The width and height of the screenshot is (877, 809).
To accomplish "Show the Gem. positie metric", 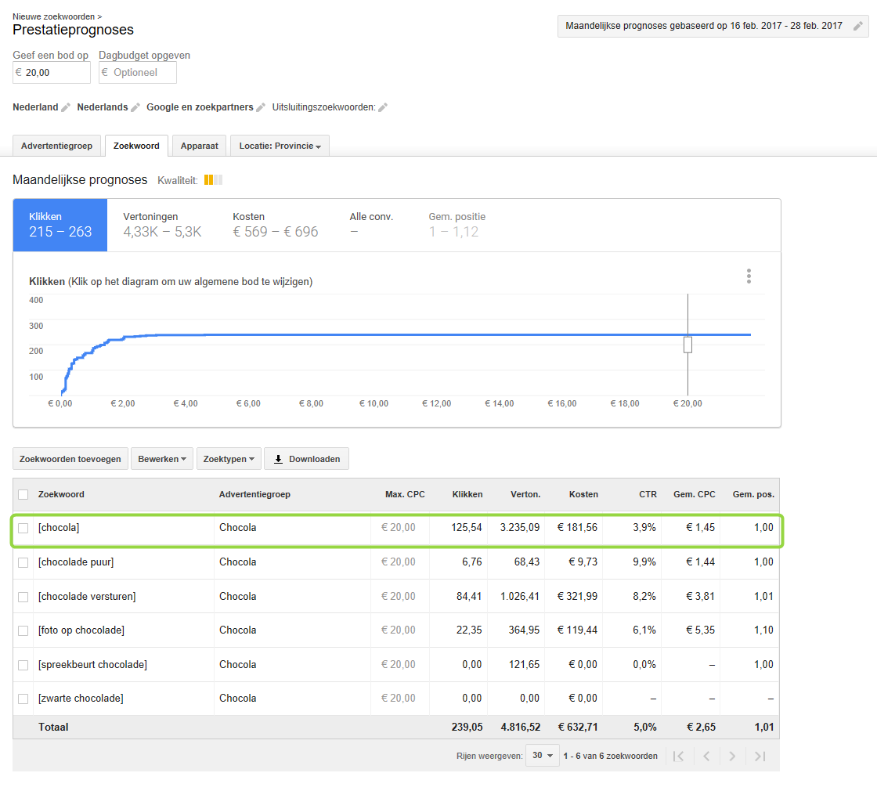I will (457, 225).
